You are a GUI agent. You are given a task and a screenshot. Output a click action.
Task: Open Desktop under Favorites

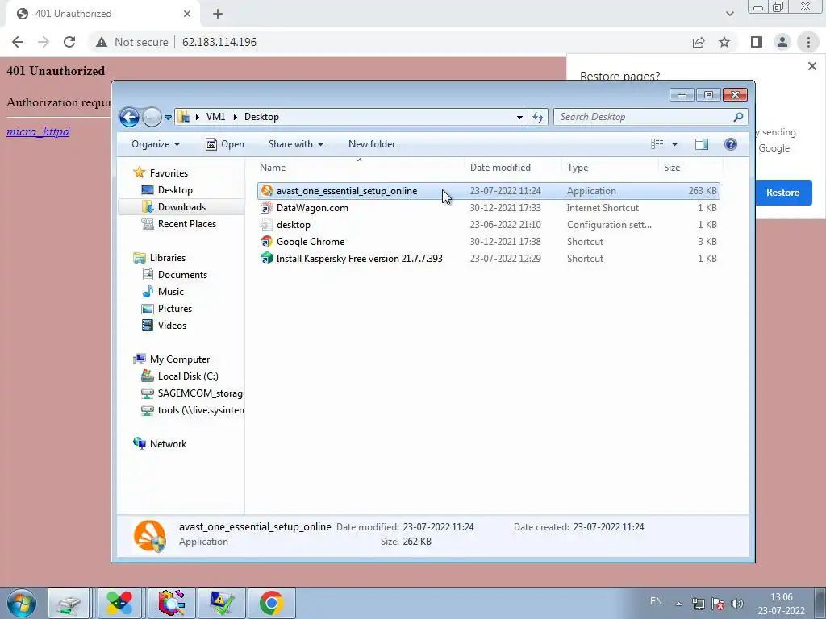175,190
